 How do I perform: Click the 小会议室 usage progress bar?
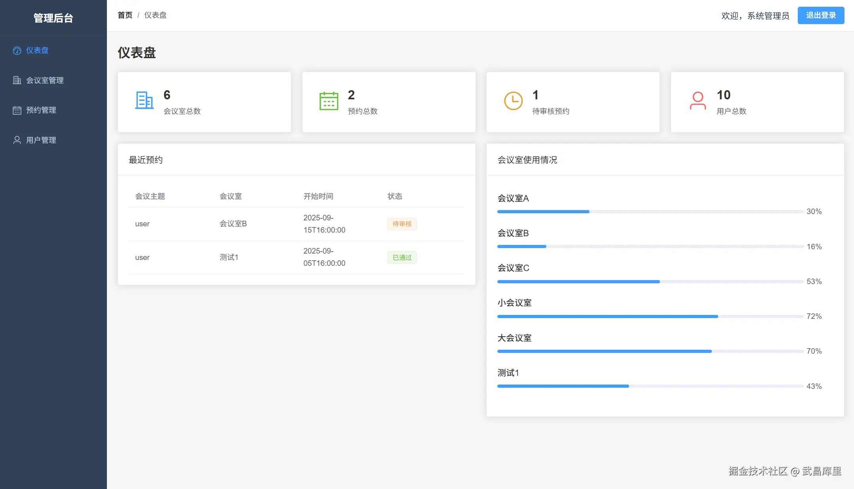pos(650,317)
